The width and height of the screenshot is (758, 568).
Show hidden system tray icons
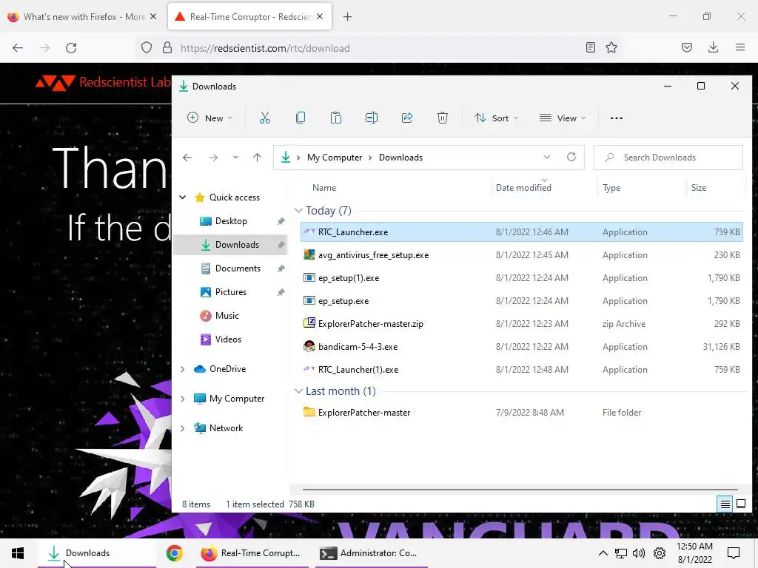tap(603, 553)
